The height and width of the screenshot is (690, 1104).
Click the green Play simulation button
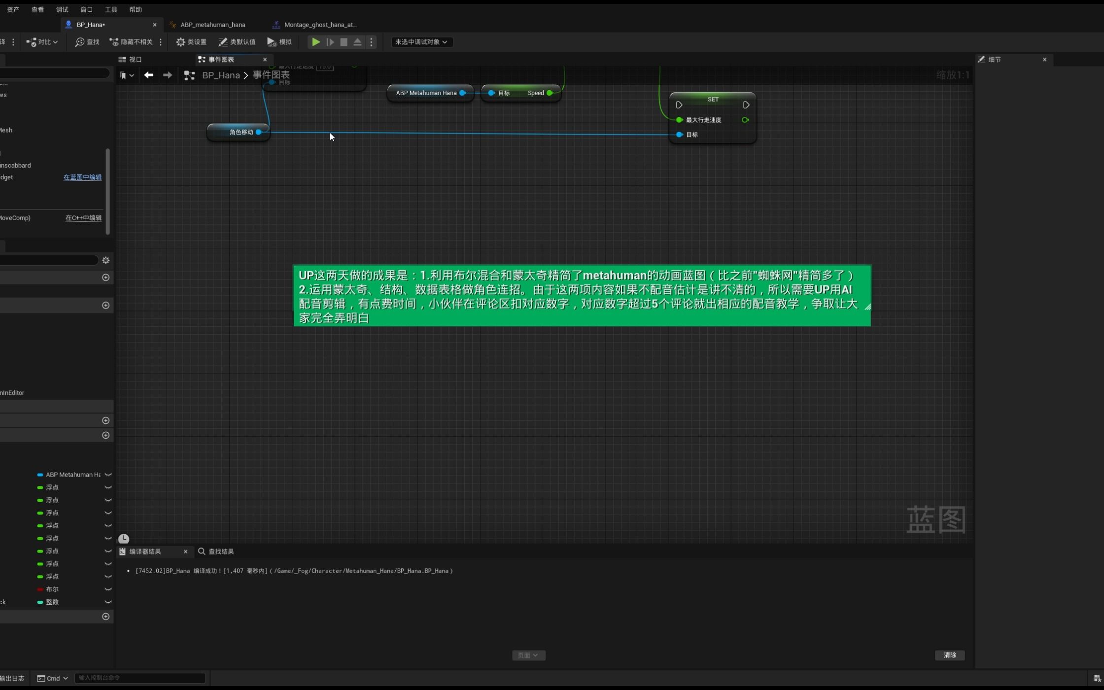pyautogui.click(x=316, y=42)
